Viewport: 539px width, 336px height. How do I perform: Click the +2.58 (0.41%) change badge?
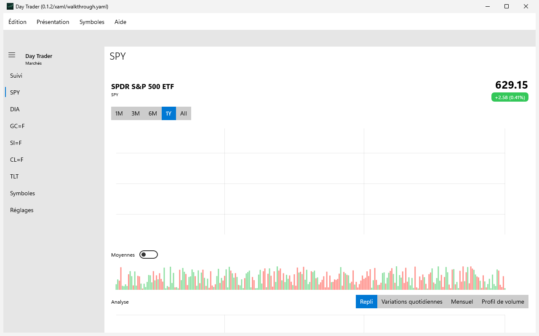(510, 97)
